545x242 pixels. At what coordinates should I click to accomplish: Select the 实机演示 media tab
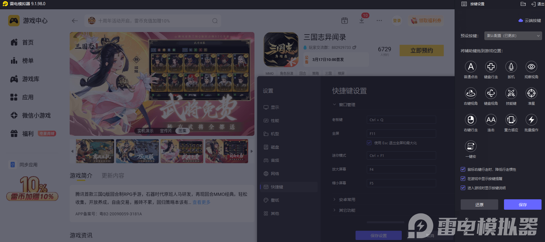[145, 131]
